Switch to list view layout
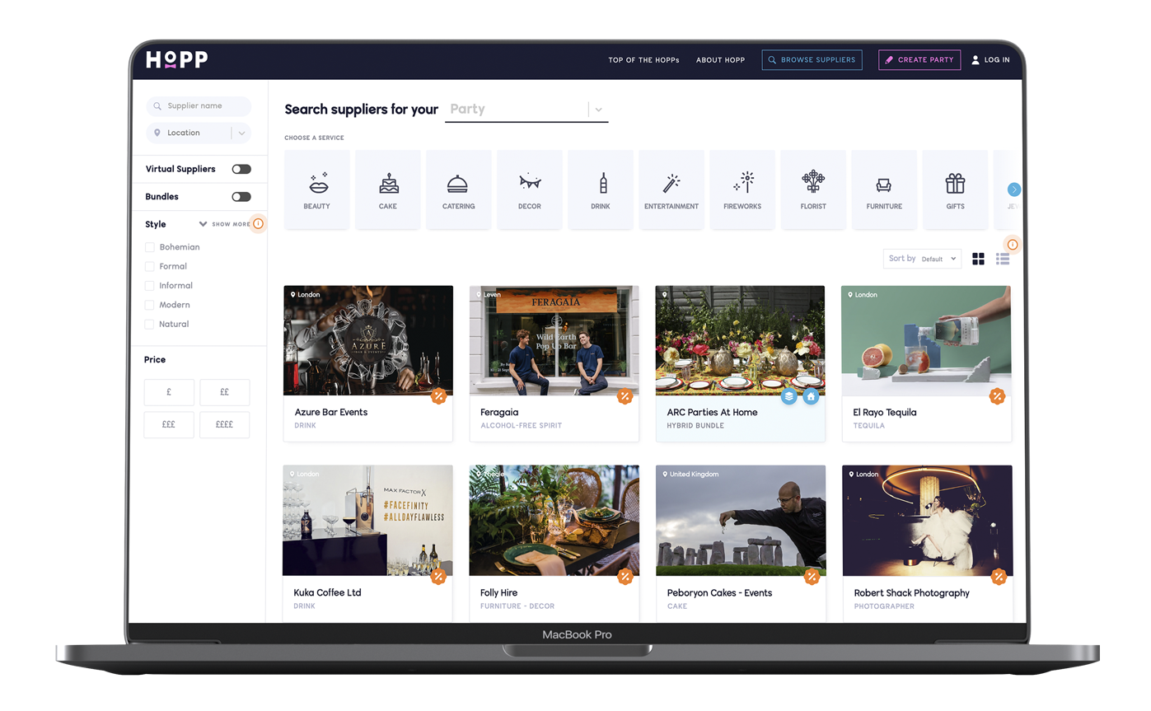This screenshot has width=1151, height=711. (1003, 259)
